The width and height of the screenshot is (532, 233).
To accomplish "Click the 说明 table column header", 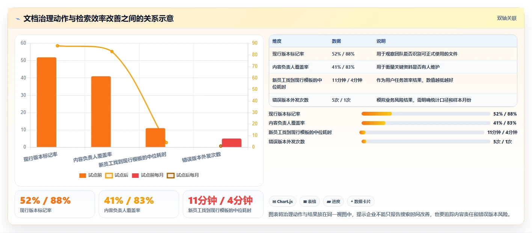I will click(x=381, y=41).
